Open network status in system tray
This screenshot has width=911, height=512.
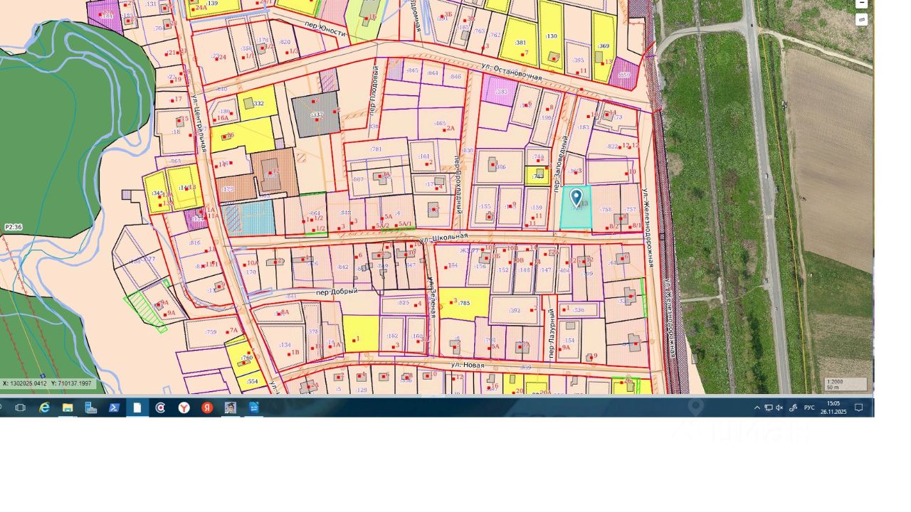click(768, 407)
